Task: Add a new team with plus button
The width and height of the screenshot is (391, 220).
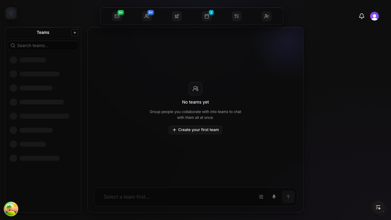Action: (x=75, y=33)
